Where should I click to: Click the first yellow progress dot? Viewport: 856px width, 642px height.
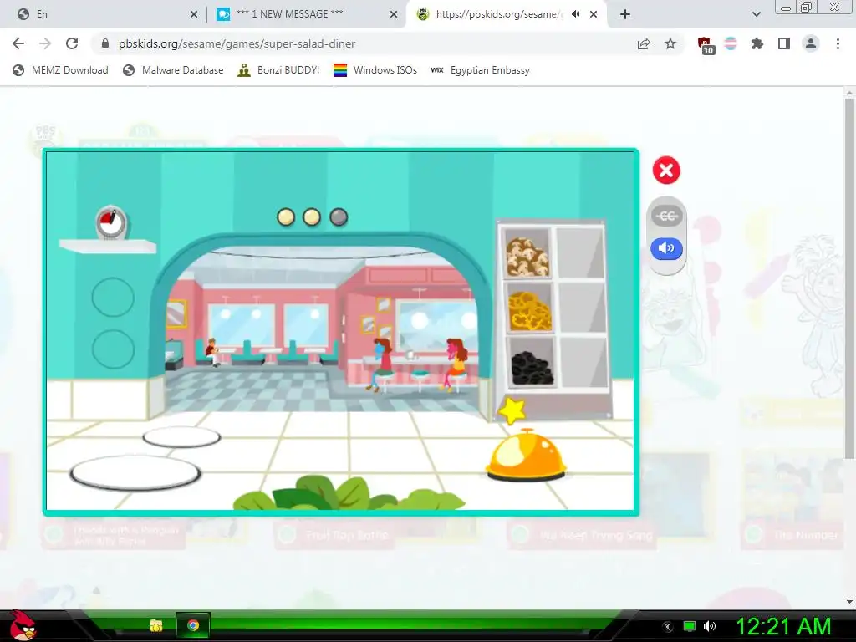coord(286,217)
